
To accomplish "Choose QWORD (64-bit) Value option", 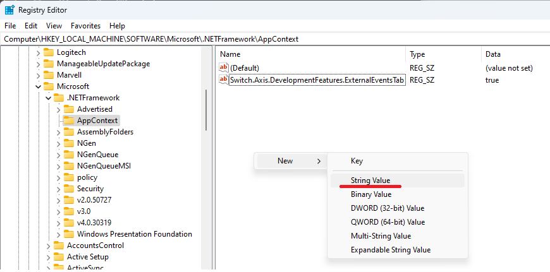I will pyautogui.click(x=398, y=222).
